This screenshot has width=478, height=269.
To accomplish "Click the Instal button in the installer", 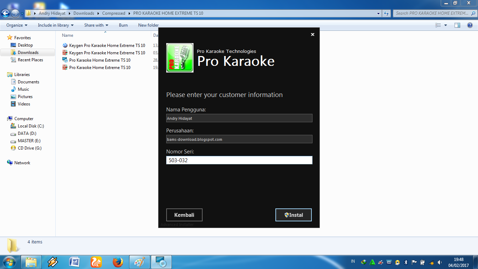I will (293, 215).
